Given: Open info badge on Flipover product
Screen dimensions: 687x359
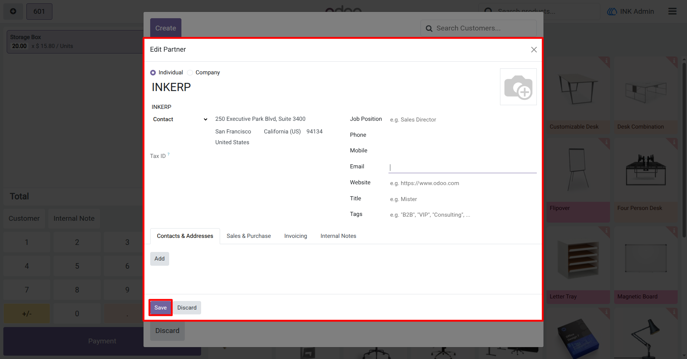Looking at the screenshot, I should tap(606, 142).
